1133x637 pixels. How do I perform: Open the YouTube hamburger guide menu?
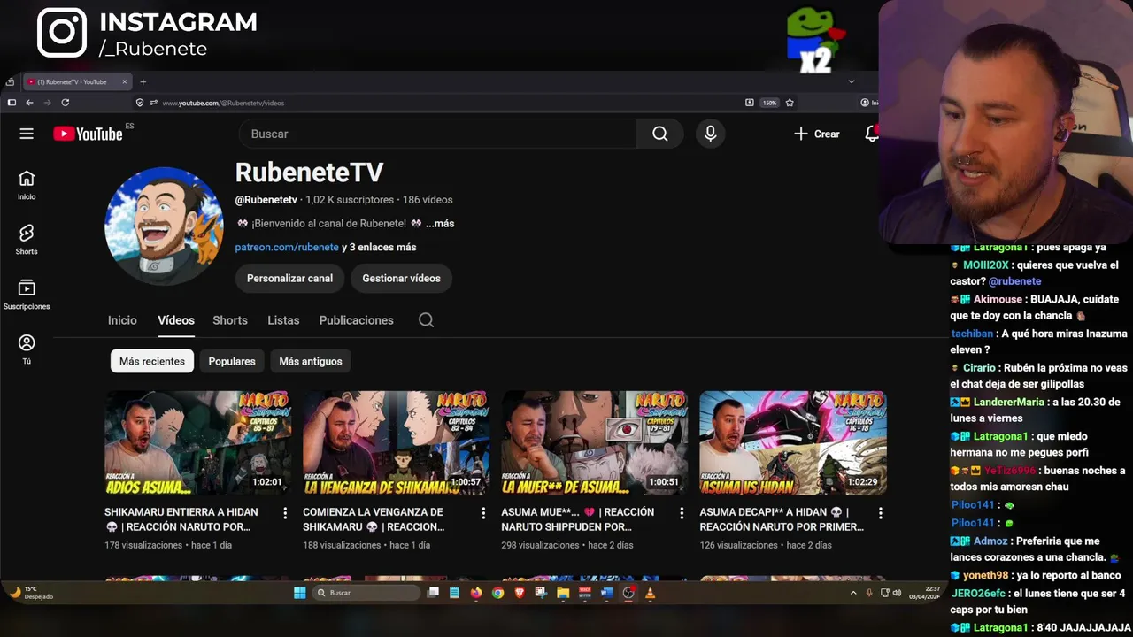click(27, 134)
